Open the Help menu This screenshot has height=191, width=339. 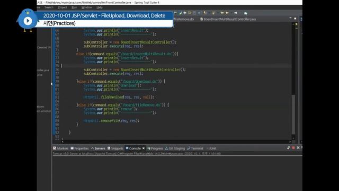(99, 7)
